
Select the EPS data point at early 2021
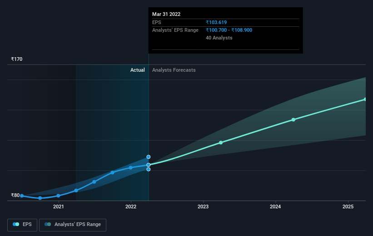tap(58, 196)
